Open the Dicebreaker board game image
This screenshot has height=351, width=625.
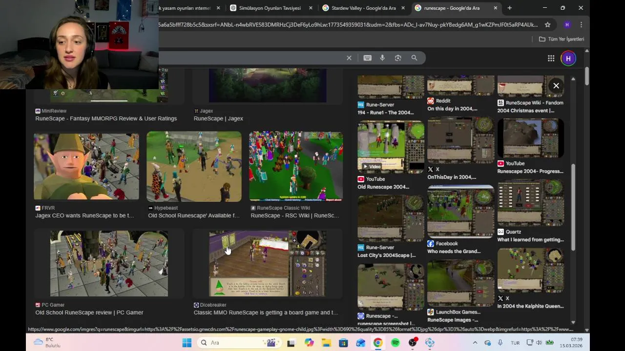tap(268, 264)
